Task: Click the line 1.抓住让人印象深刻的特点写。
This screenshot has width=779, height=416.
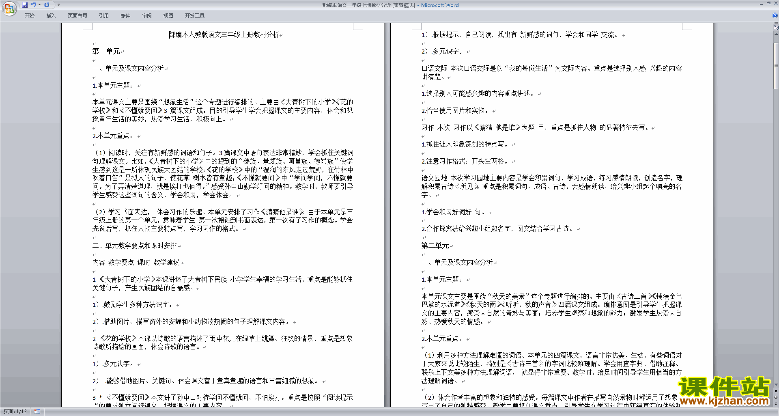Action: pyautogui.click(x=466, y=144)
